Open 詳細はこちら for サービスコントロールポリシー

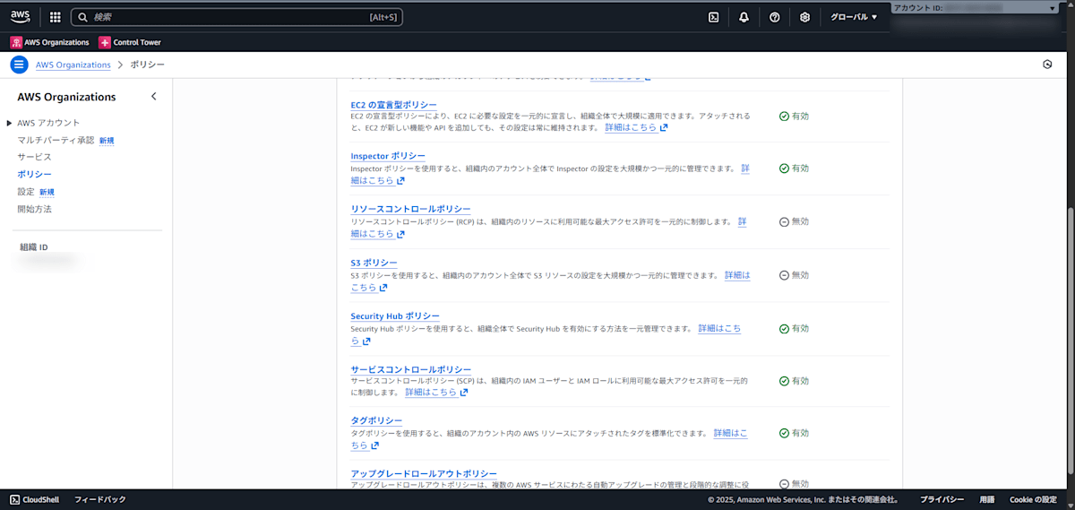click(436, 392)
